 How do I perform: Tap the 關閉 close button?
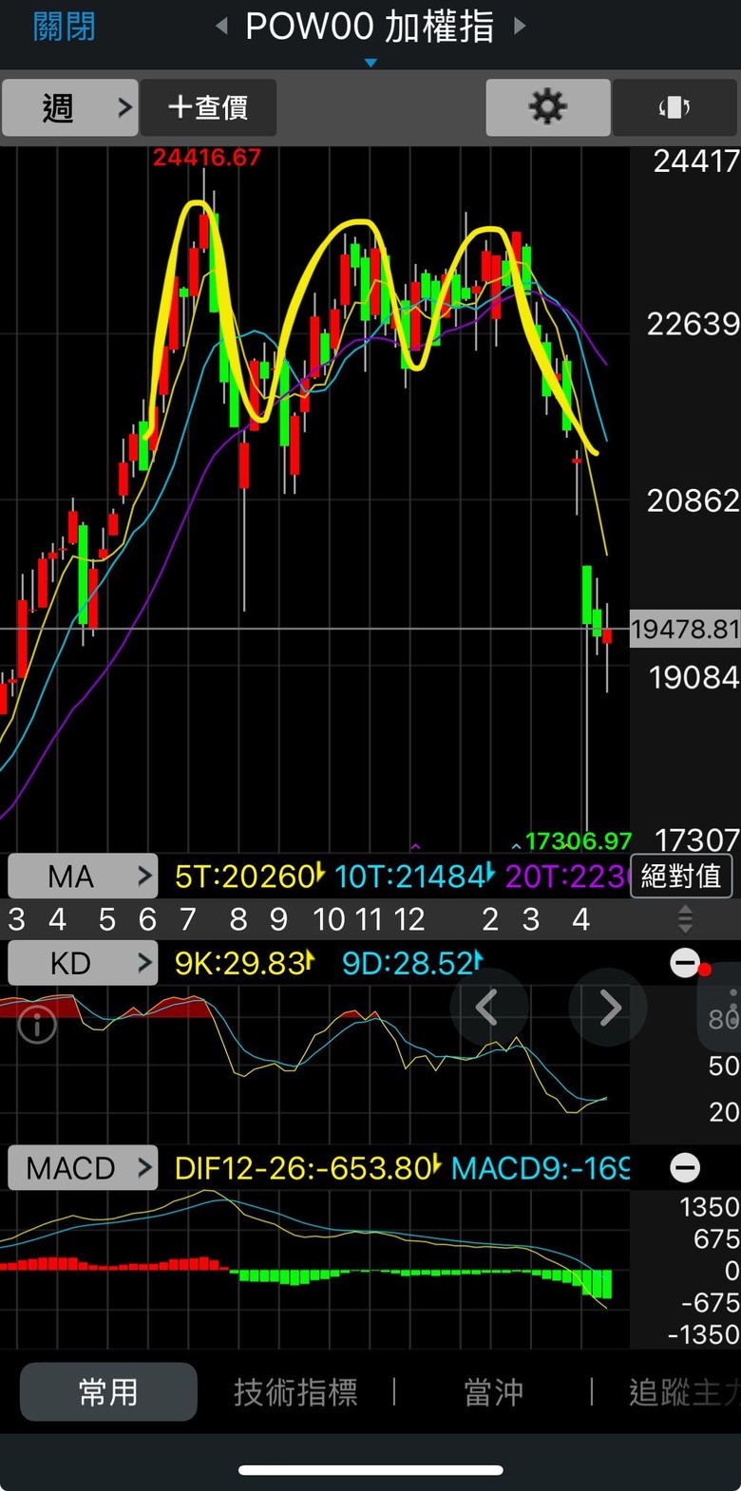pyautogui.click(x=64, y=27)
